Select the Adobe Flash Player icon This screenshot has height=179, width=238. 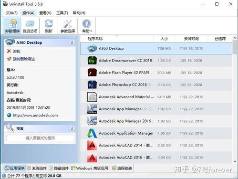tap(92, 73)
